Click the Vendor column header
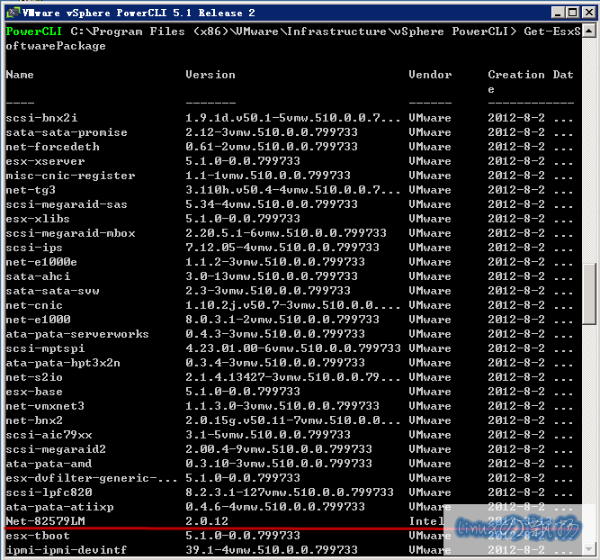The height and width of the screenshot is (560, 600). (x=430, y=75)
